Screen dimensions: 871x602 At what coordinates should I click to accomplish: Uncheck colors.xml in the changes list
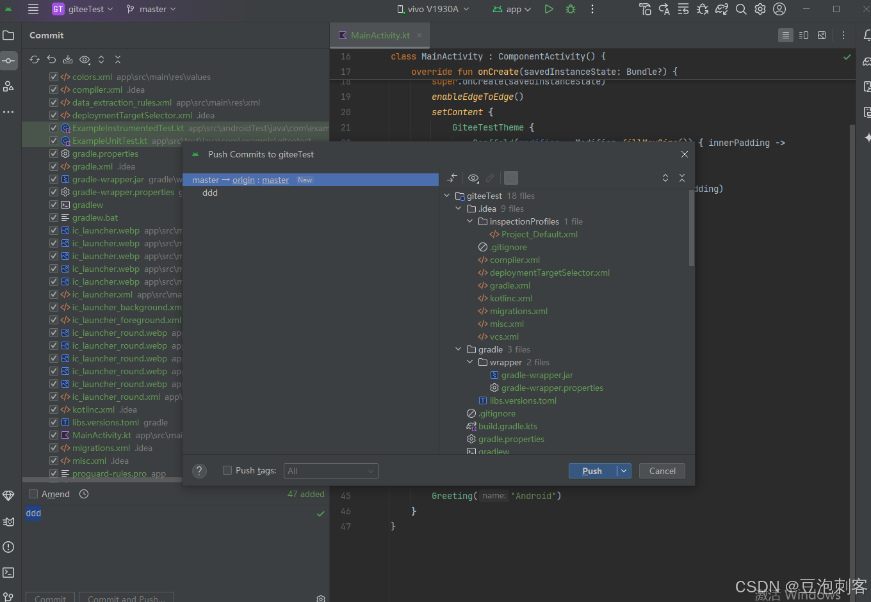click(54, 77)
